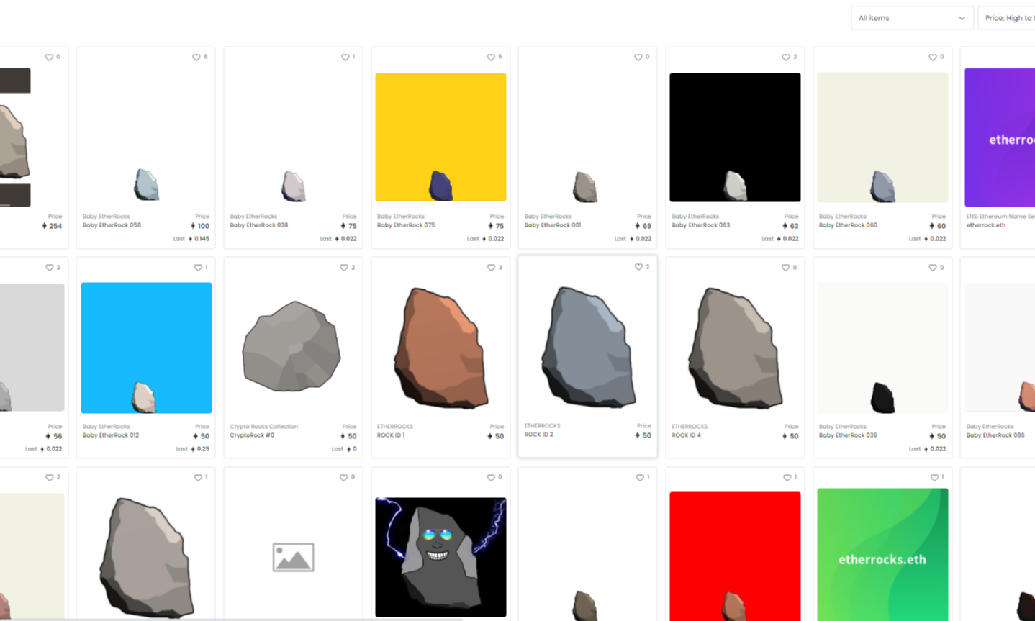The image size is (1035, 621).
Task: Open the ROCK ID 1 title
Action: click(391, 435)
